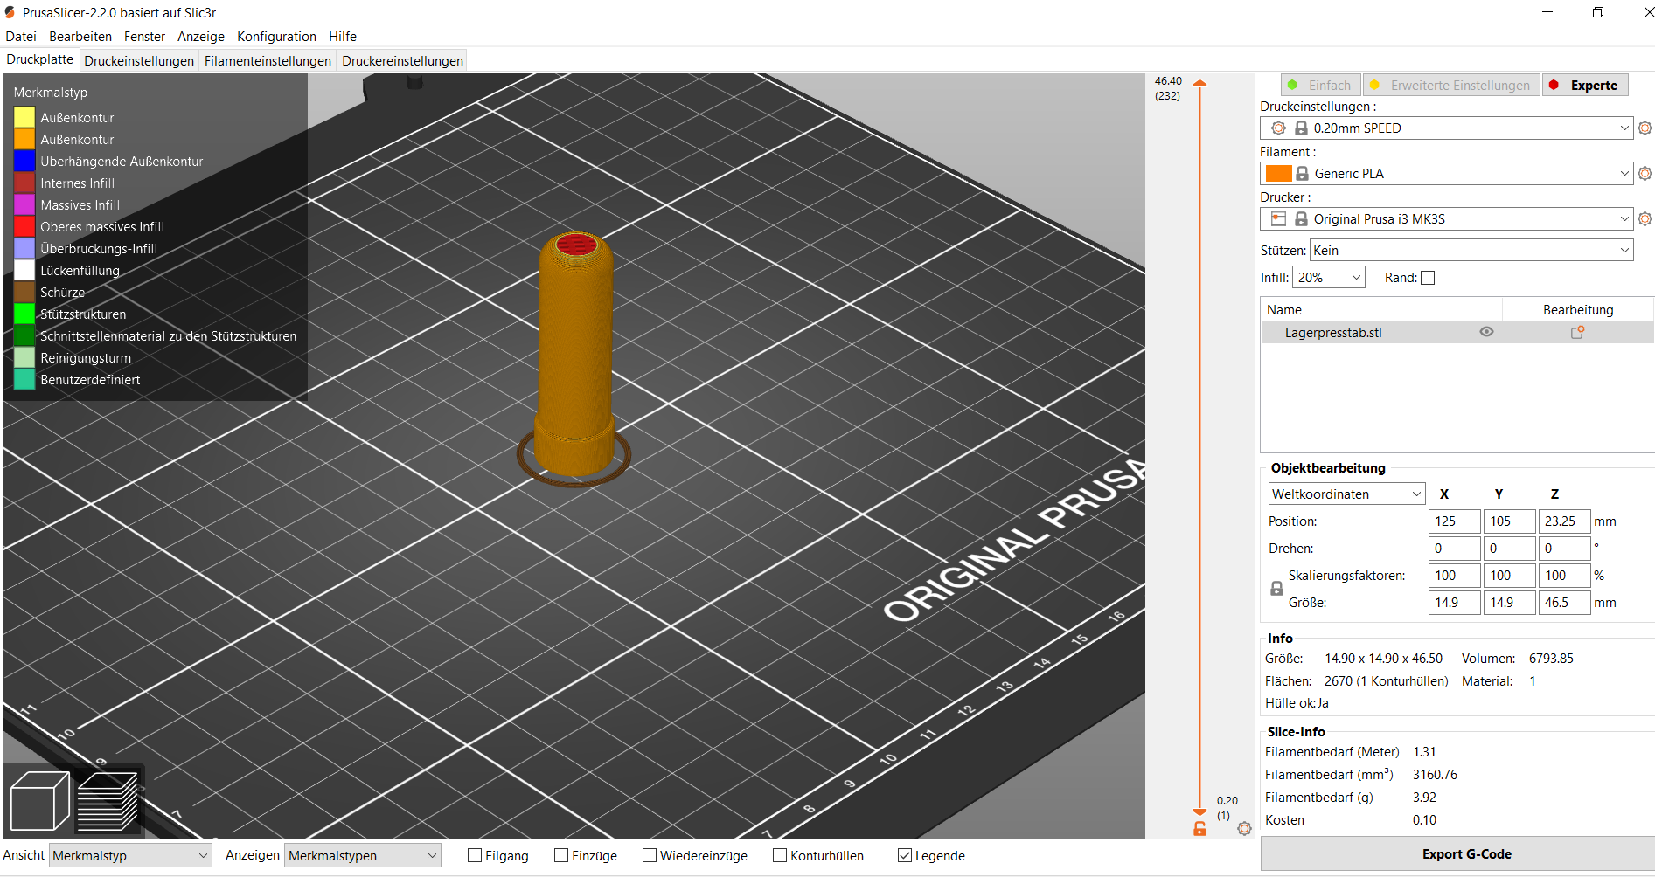Enable the Konturhüllen checkbox
1655x877 pixels.
pyautogui.click(x=780, y=855)
